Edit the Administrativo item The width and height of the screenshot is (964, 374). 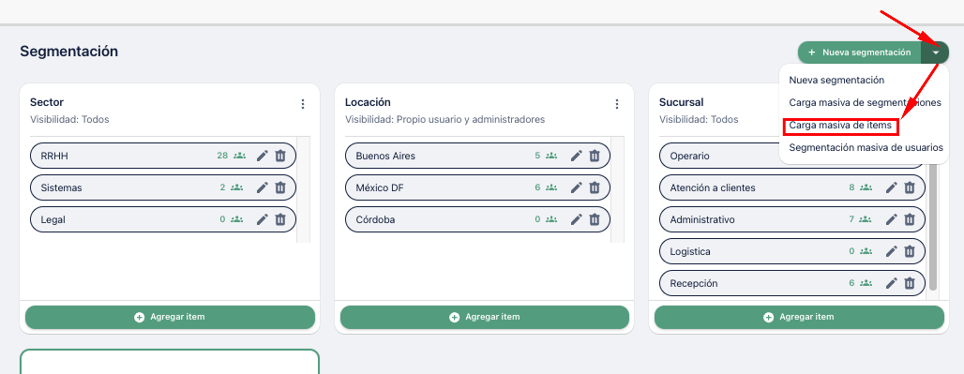pos(892,220)
